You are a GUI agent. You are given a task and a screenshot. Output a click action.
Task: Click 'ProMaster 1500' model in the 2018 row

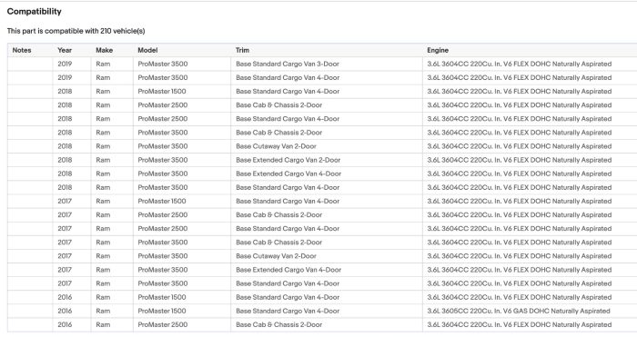(162, 92)
